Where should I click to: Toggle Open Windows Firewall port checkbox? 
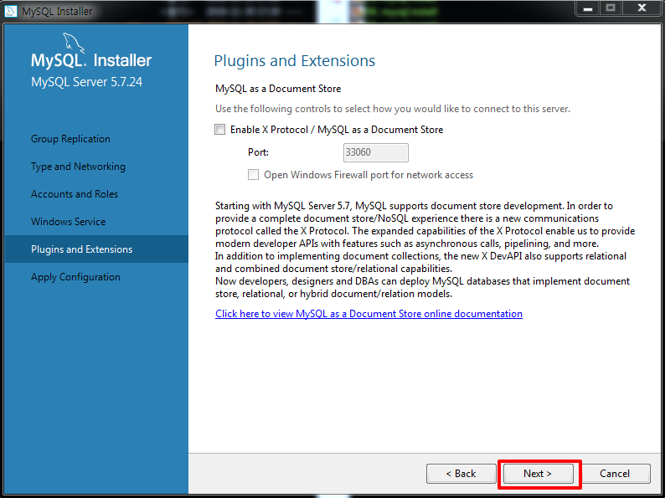(253, 175)
